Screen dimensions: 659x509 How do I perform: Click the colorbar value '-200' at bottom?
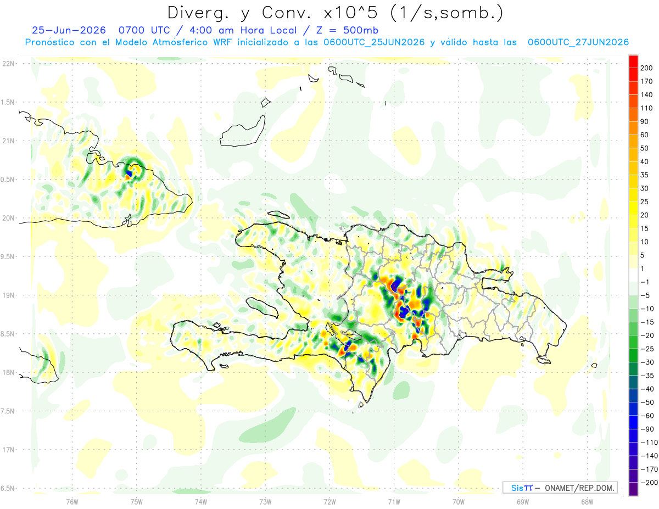(649, 482)
